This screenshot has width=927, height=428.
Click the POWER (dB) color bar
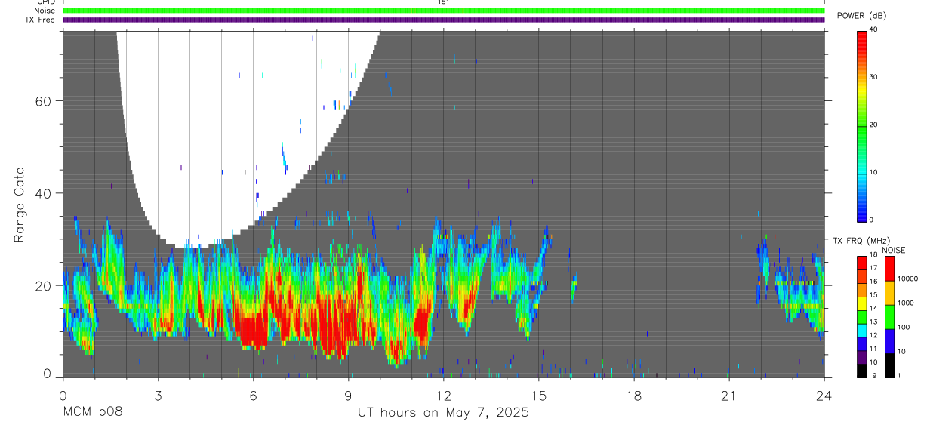(862, 125)
